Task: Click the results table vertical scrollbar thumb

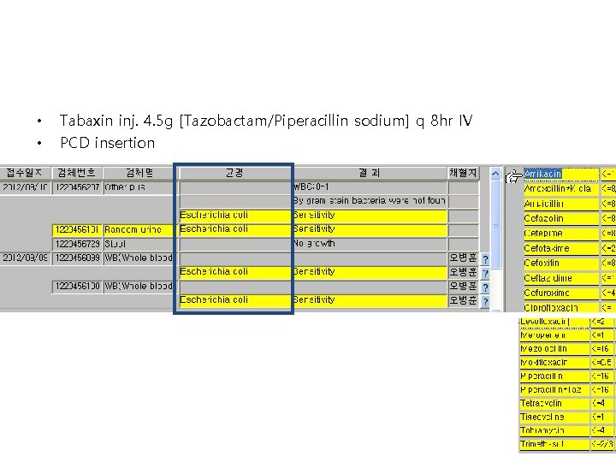Action: coord(495,224)
